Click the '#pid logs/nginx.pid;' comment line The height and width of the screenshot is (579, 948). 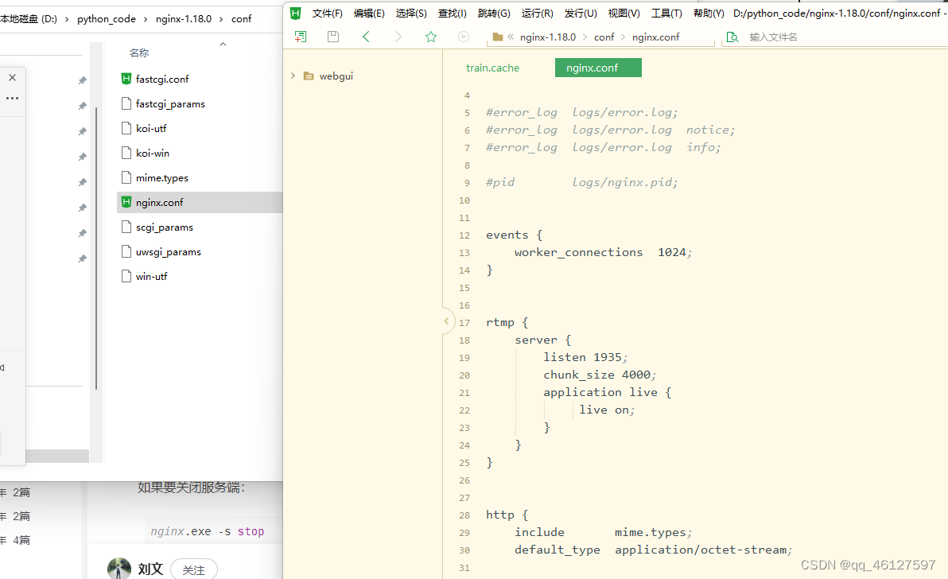tap(581, 182)
